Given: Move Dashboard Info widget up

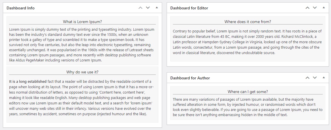Looking at the screenshot, I should (x=140, y=8).
